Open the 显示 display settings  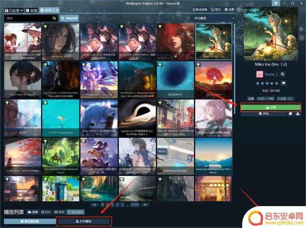click(x=216, y=10)
